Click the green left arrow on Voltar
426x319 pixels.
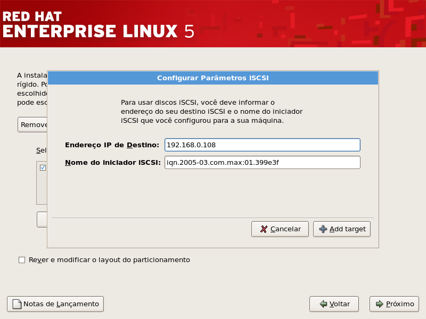(323, 304)
